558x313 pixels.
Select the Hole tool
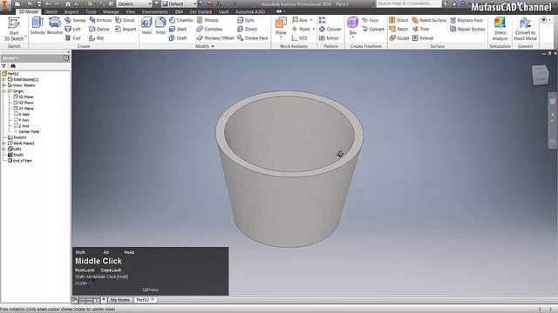(x=146, y=26)
